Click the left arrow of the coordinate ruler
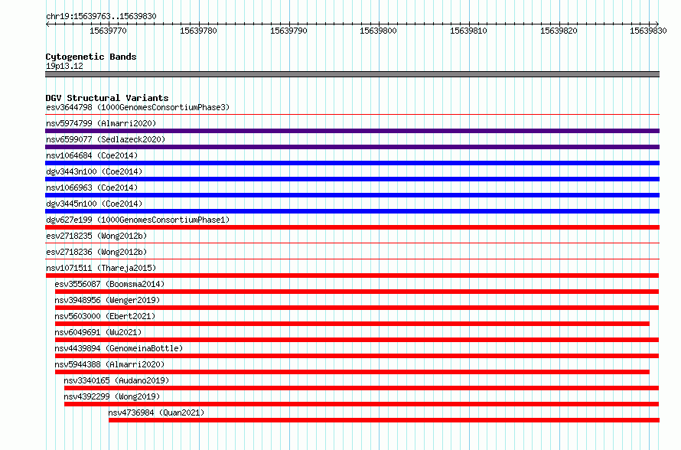This screenshot has width=681, height=450. [x=47, y=24]
